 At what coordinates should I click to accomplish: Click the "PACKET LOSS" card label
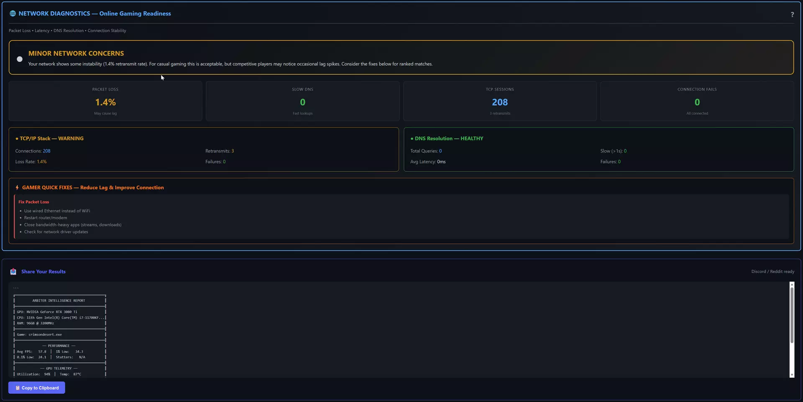[x=105, y=89]
